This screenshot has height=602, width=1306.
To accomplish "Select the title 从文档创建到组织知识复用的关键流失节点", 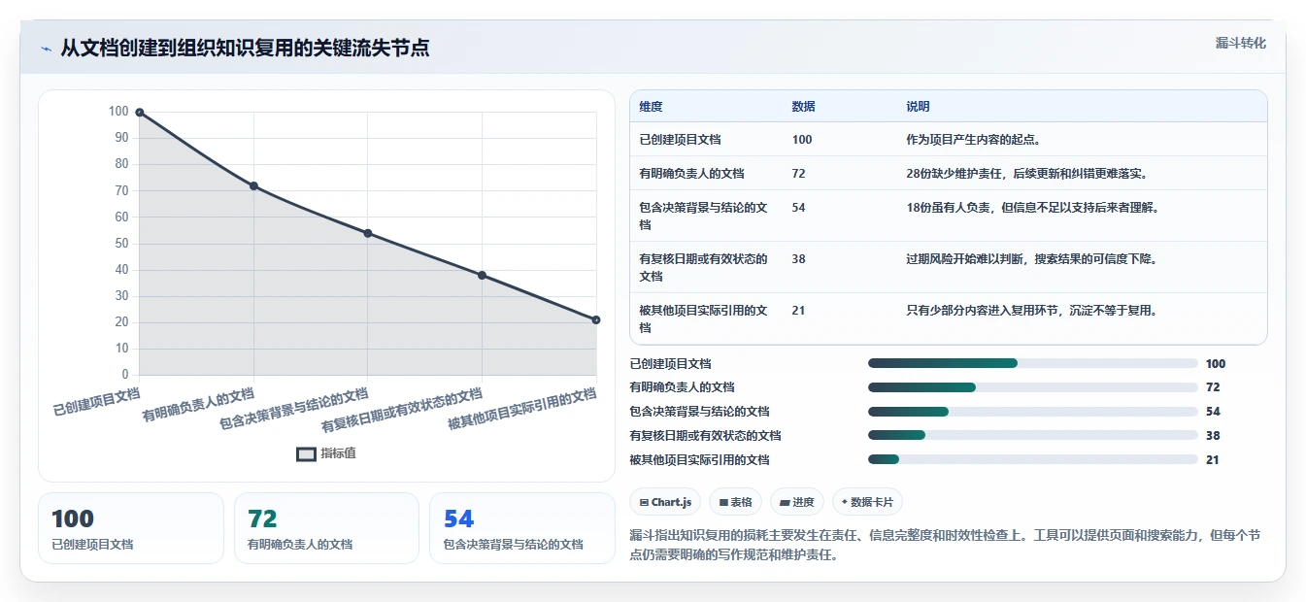I will click(x=245, y=48).
